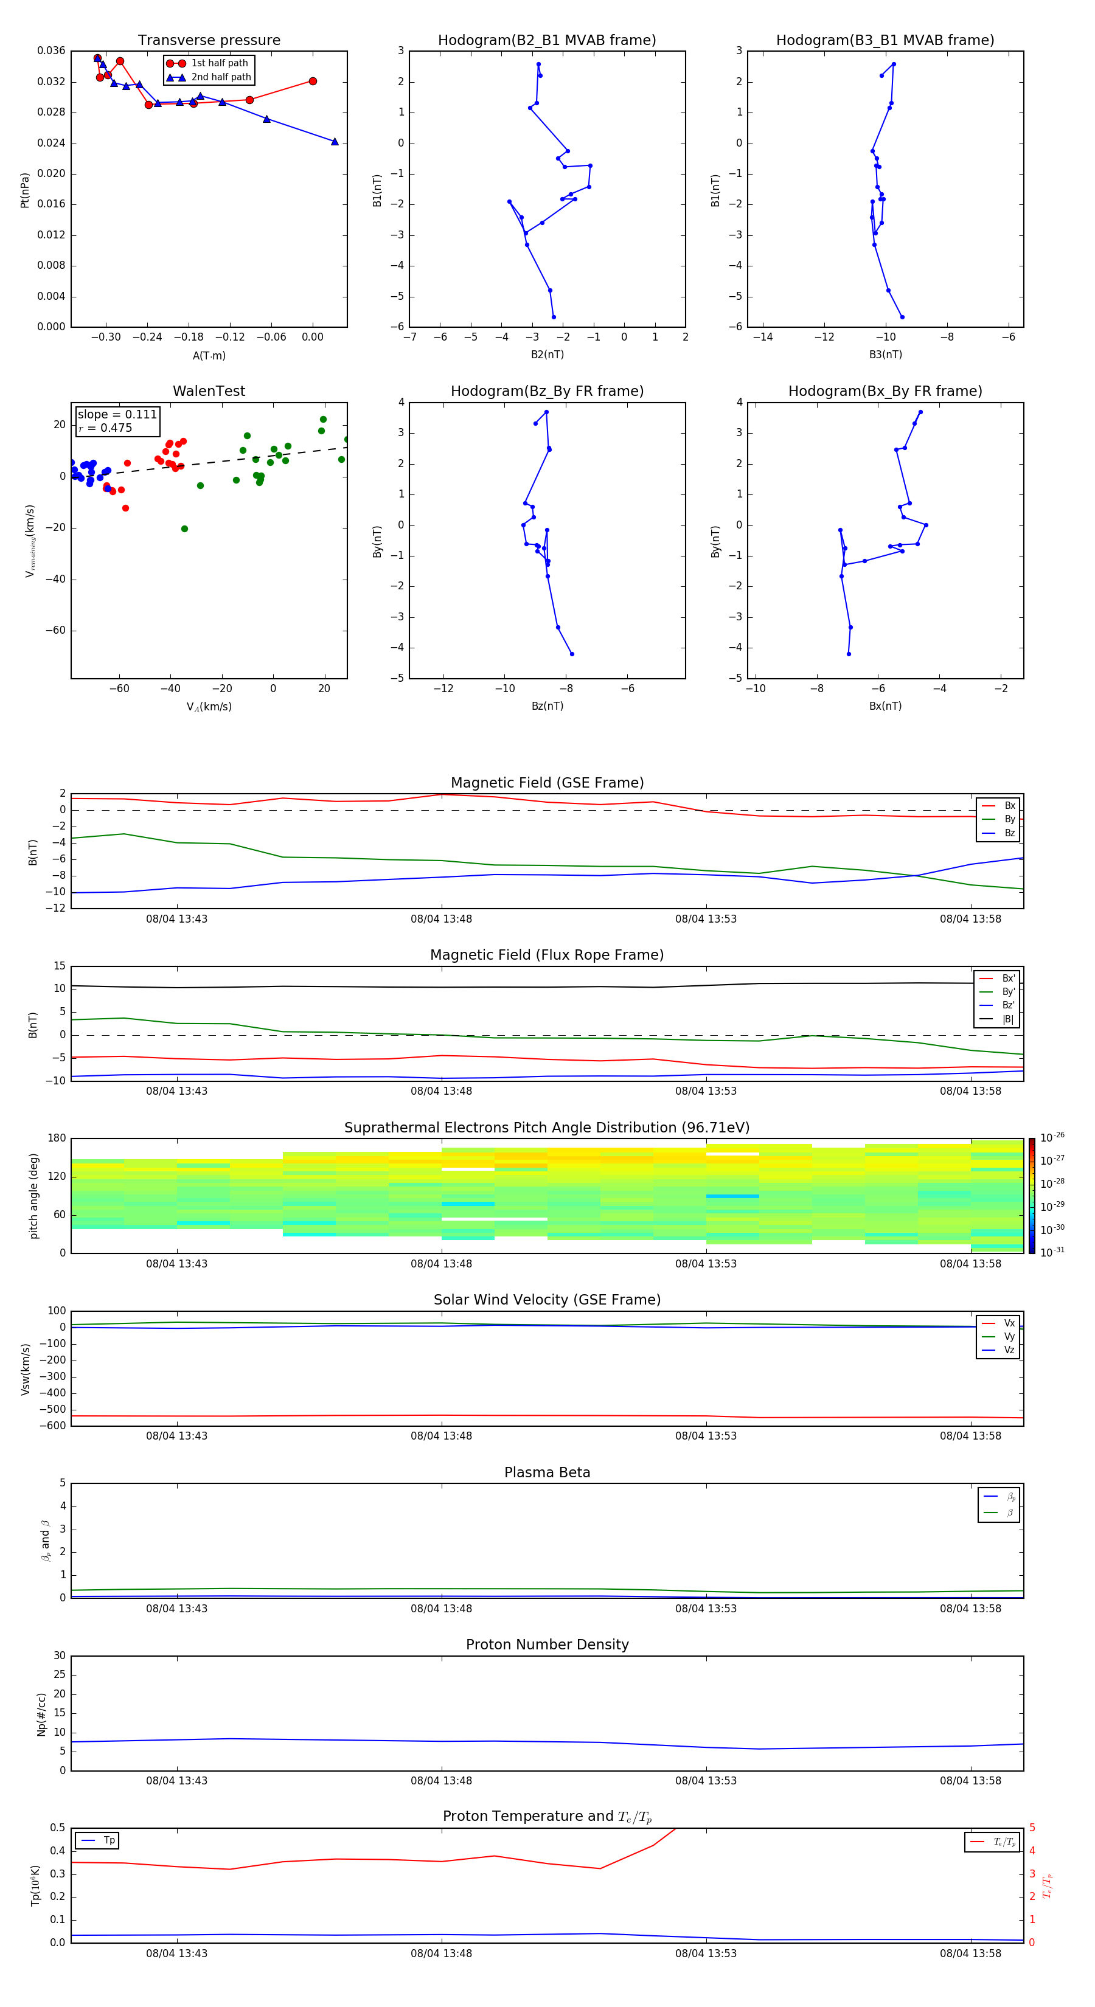
Task: Click the red Te/Tp right axis label
Action: pyautogui.click(x=1048, y=1885)
